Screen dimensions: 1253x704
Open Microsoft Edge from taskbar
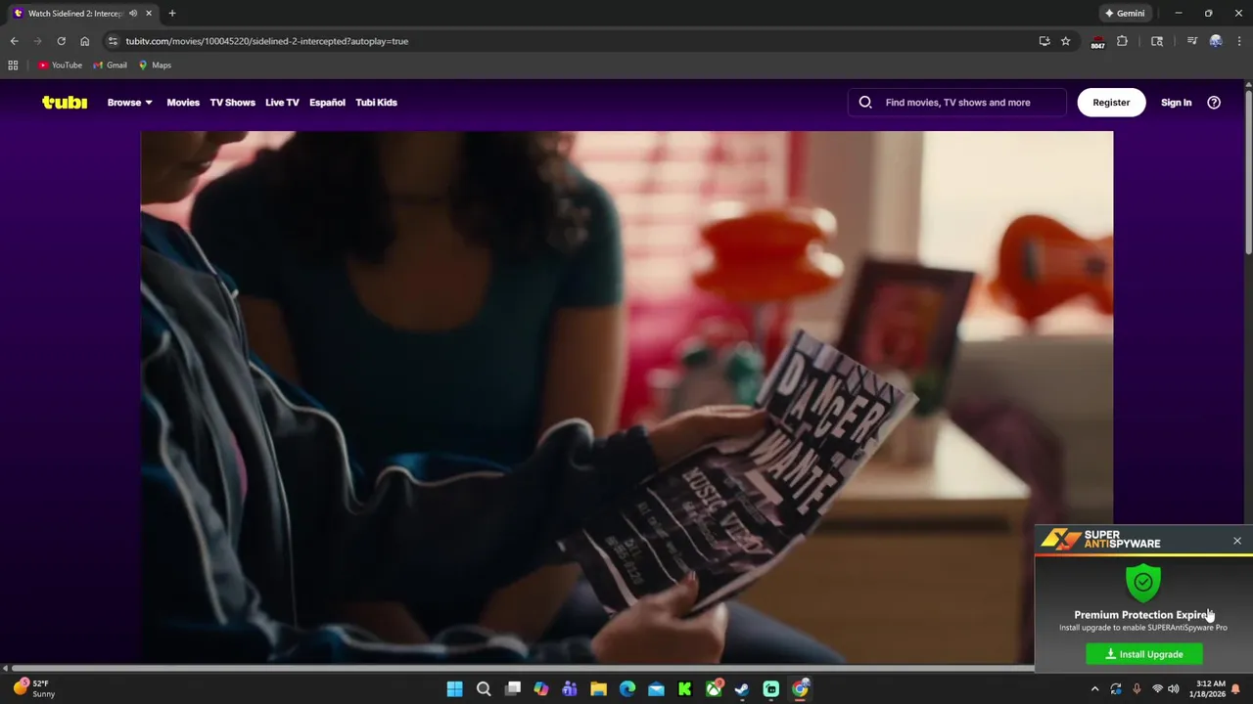(627, 689)
